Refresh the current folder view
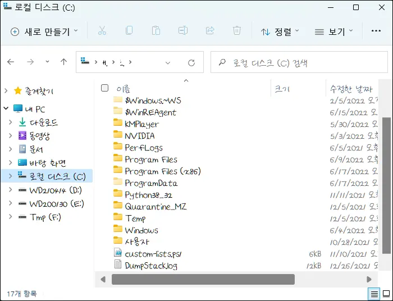 191,63
